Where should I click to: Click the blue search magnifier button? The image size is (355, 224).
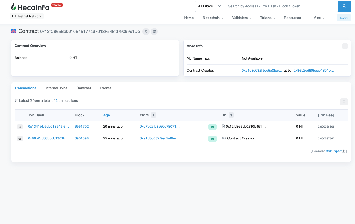pyautogui.click(x=344, y=6)
